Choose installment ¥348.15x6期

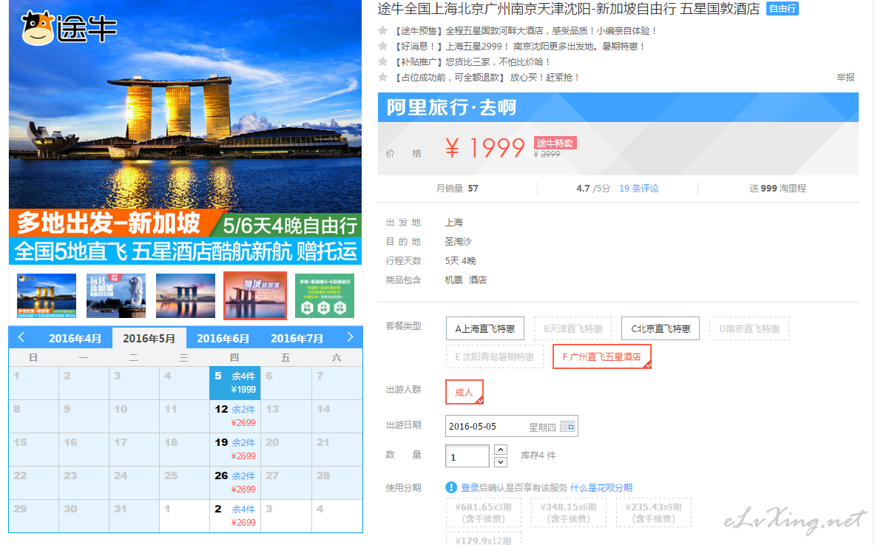568,512
